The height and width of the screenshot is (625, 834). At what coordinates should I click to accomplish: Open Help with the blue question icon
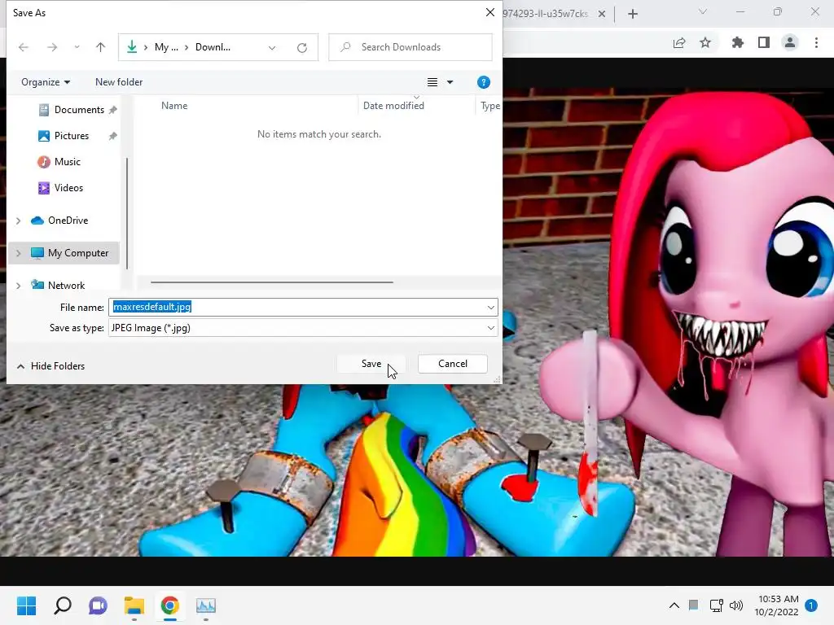[x=484, y=82]
